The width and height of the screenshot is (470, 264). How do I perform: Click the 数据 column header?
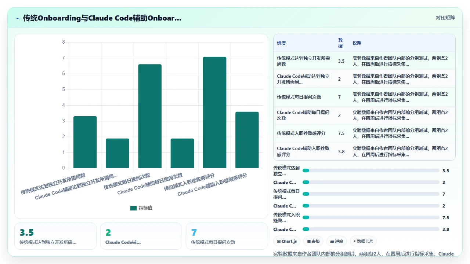[340, 43]
